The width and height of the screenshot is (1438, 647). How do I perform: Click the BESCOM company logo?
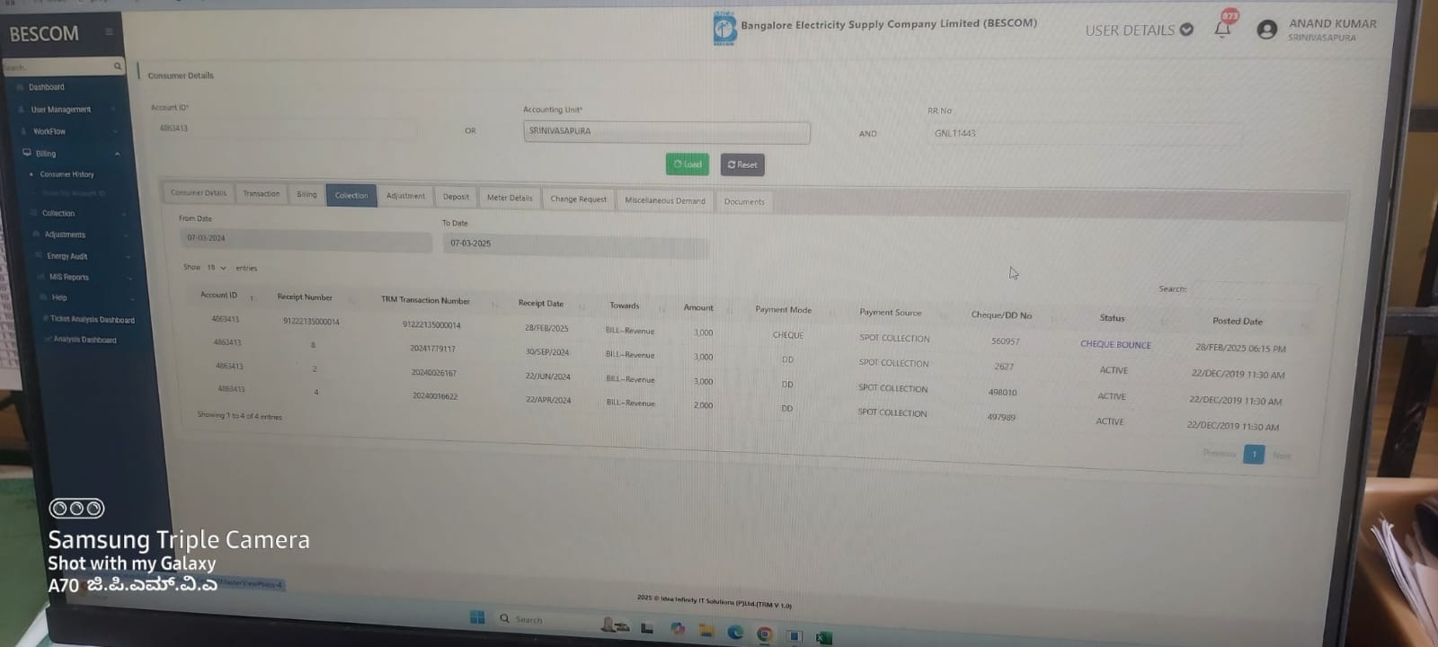724,28
